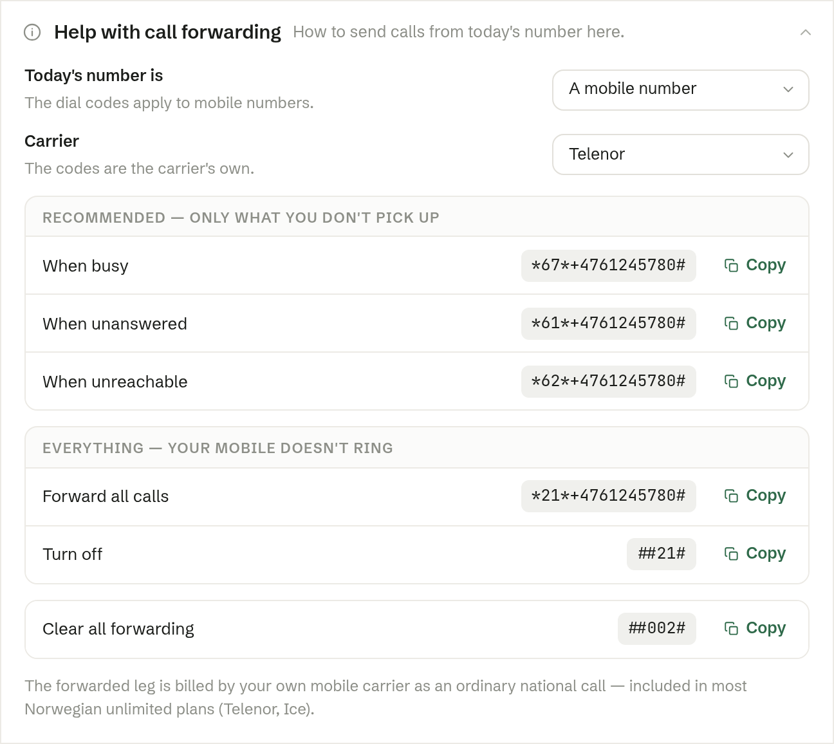Click the subtitle "How to send calls from today's number here."
Viewport: 834px width, 744px height.
coord(459,32)
